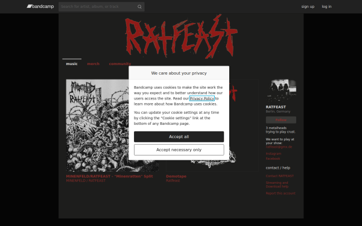Viewport: 362px width, 226px height.
Task: Open Streaming and Download help link
Action: [x=277, y=184]
